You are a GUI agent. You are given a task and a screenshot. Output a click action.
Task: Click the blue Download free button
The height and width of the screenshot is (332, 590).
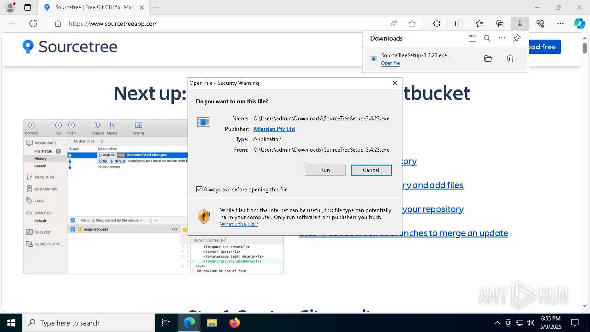point(544,47)
